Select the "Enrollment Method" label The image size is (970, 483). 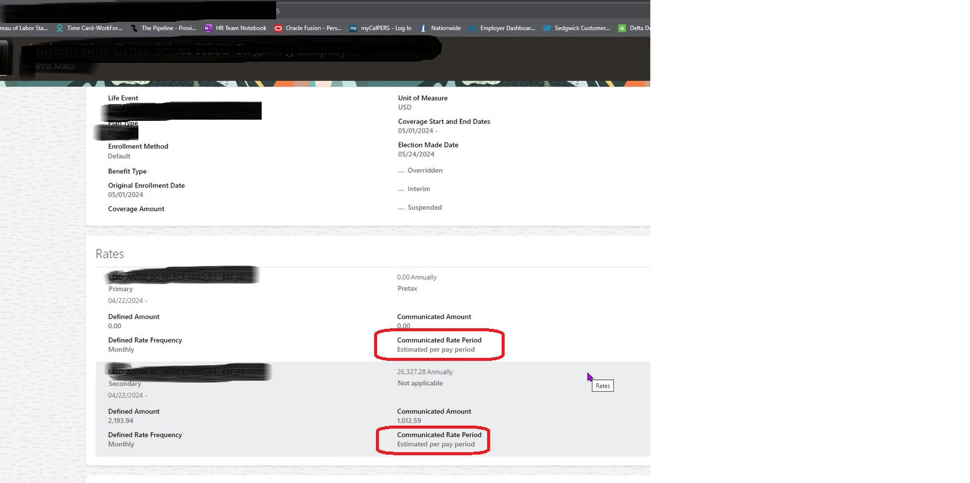click(138, 146)
